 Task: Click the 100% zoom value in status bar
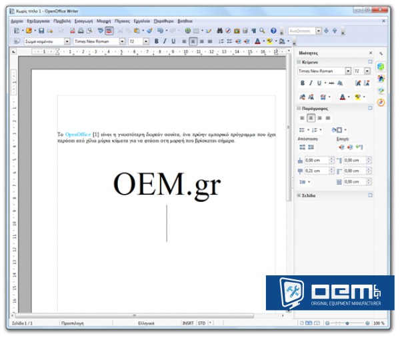tap(379, 323)
